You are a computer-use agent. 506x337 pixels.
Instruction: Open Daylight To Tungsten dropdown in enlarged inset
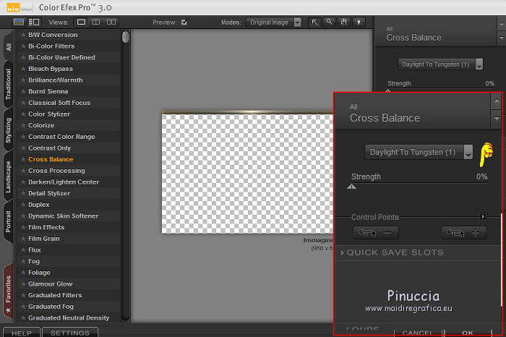click(x=419, y=152)
